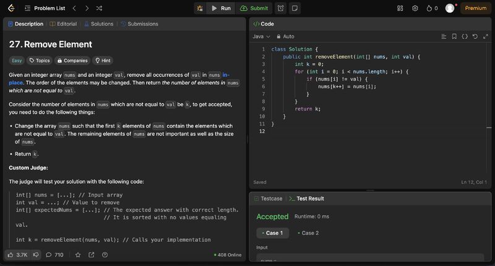Viewport: 495px width, 266px height.
Task: Open settings gear icon
Action: coord(415,8)
